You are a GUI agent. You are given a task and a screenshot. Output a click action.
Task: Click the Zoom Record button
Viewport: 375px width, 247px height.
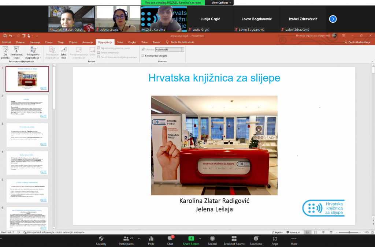212,240
